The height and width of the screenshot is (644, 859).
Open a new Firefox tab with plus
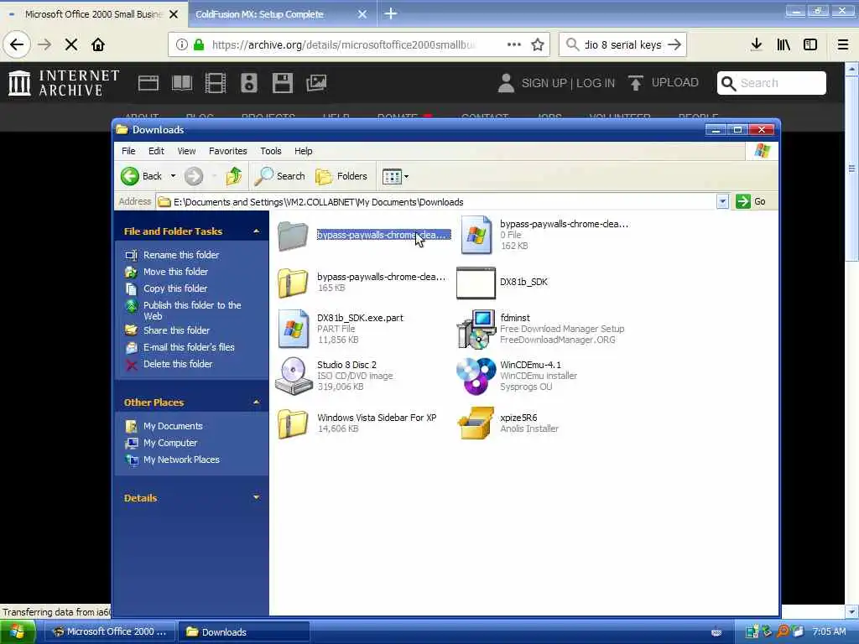pos(391,13)
